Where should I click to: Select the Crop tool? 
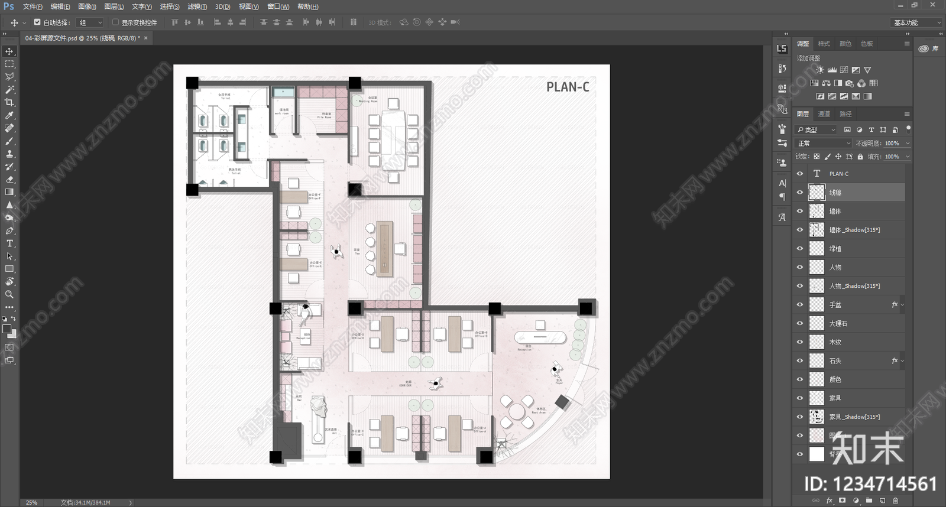click(x=9, y=102)
